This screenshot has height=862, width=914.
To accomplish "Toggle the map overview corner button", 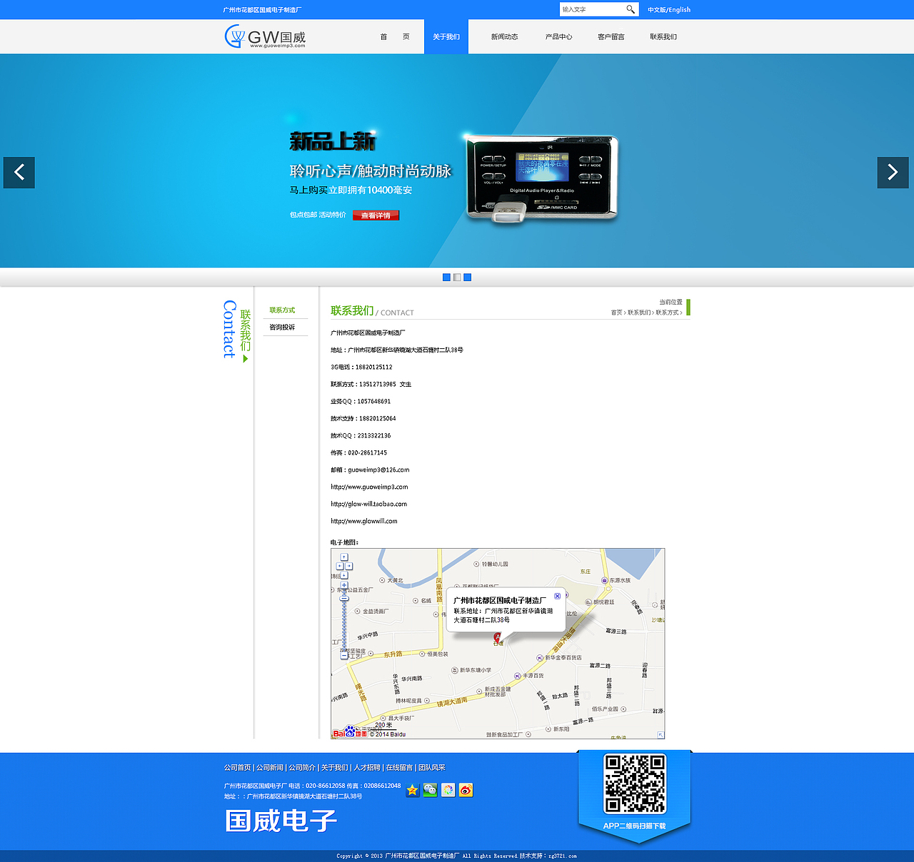I will point(661,734).
